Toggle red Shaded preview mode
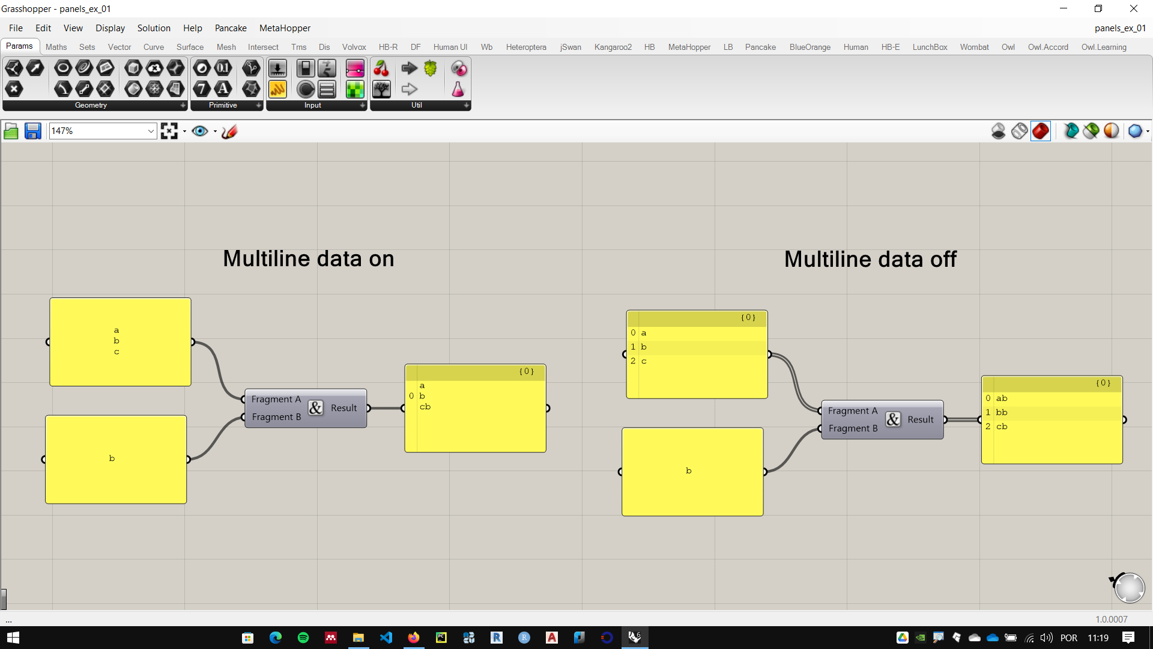 1041,131
